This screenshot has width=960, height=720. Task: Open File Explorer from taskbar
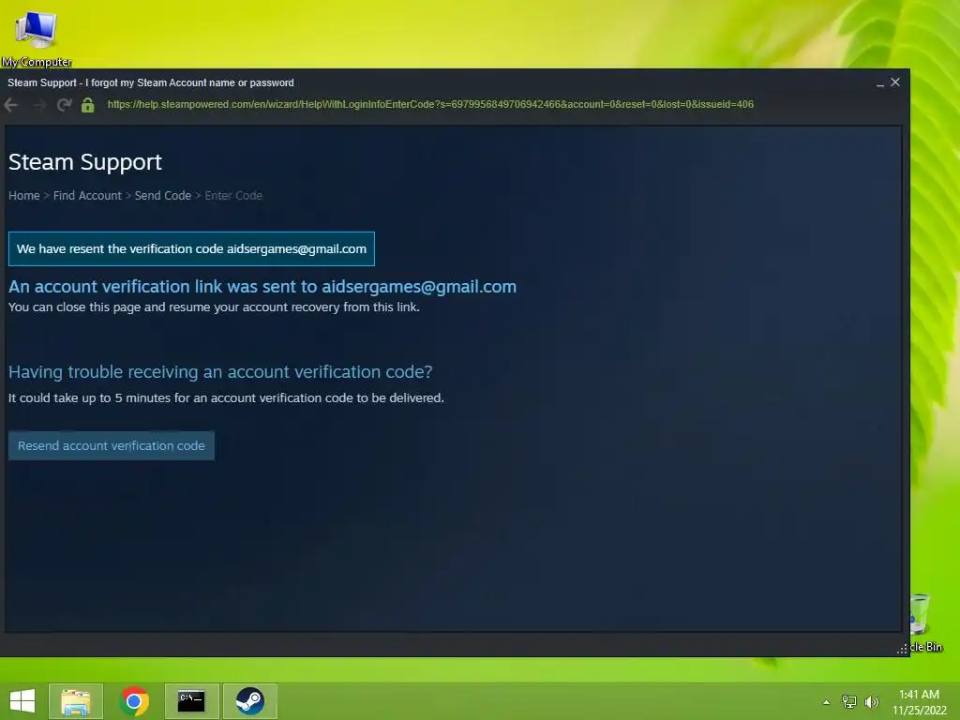76,701
